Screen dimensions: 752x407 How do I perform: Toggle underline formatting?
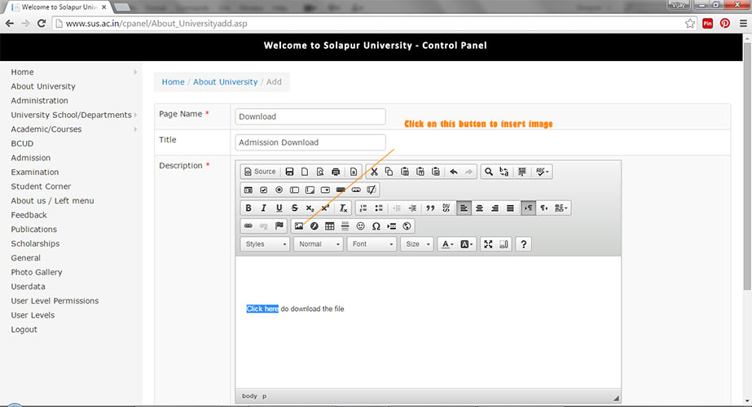coord(279,208)
